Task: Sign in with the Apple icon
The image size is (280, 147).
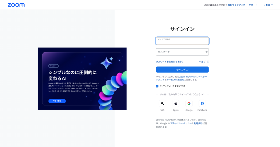Action: coord(176,104)
